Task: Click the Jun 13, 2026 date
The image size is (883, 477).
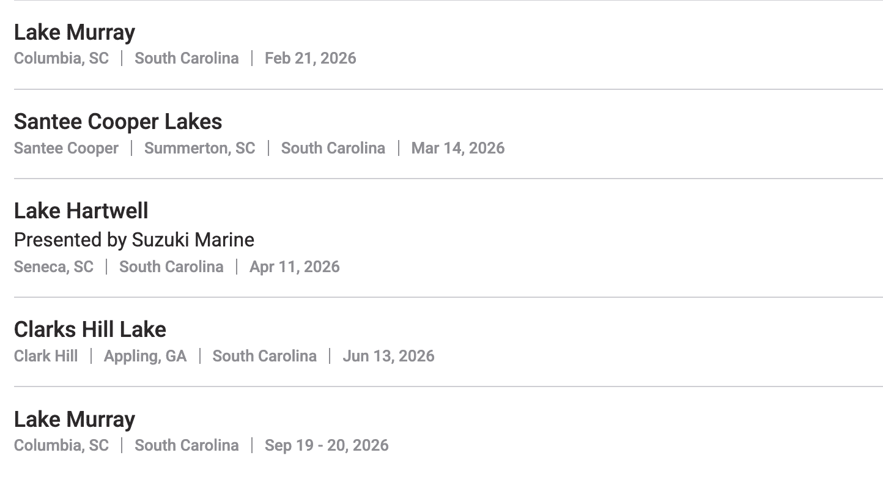Action: [x=388, y=356]
